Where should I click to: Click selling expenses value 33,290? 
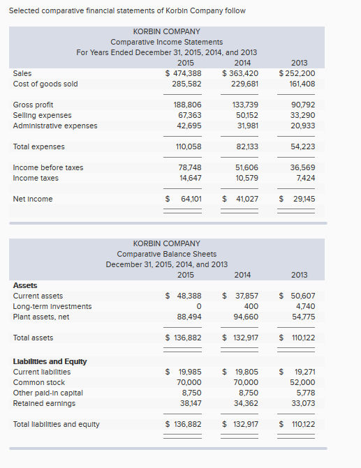point(303,115)
